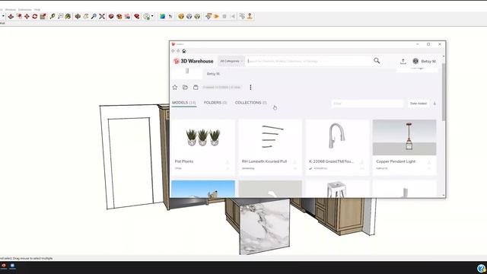This screenshot has height=274, width=487.
Task: Click the Zoom Extents crossed-arrows icon
Action: [102, 17]
